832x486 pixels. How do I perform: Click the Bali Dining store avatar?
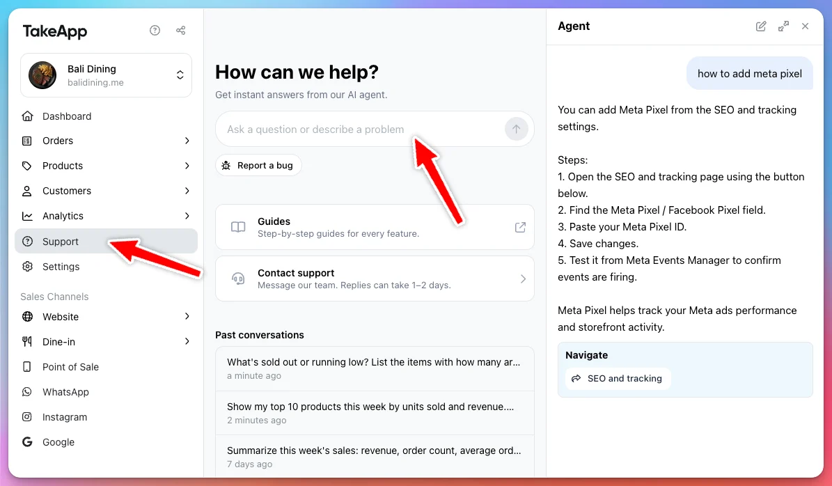point(42,75)
